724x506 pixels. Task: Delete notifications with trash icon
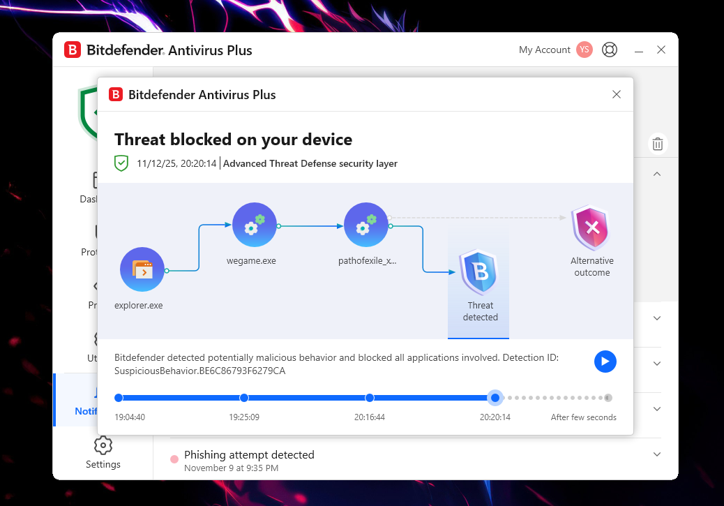click(x=658, y=144)
